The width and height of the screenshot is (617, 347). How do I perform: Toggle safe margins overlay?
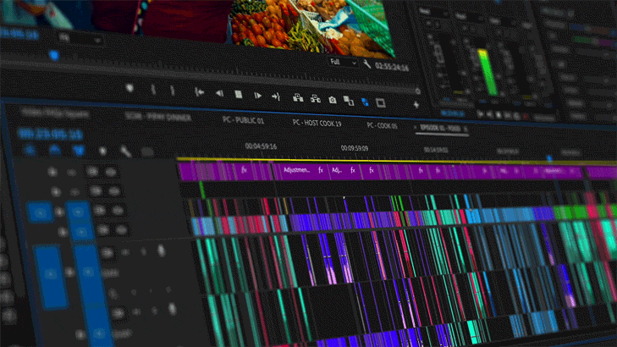[381, 103]
